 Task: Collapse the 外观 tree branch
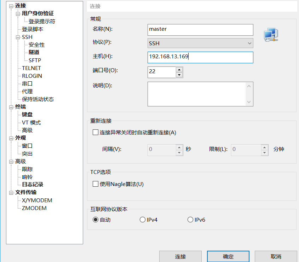tap(10, 138)
